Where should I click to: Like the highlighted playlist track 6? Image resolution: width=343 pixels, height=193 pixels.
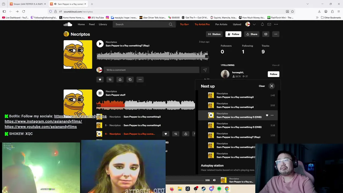pyautogui.click(x=166, y=134)
